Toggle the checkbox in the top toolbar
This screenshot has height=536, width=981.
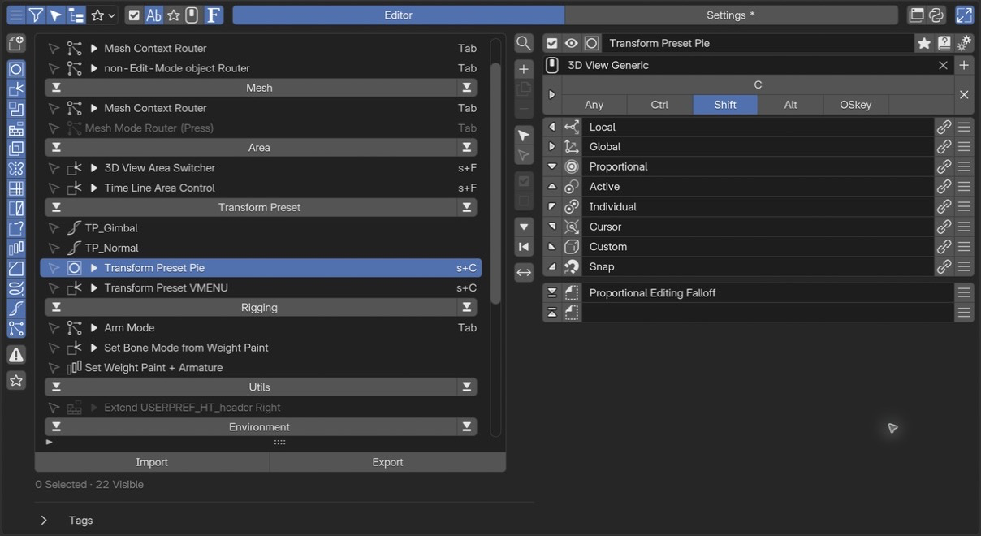point(134,15)
